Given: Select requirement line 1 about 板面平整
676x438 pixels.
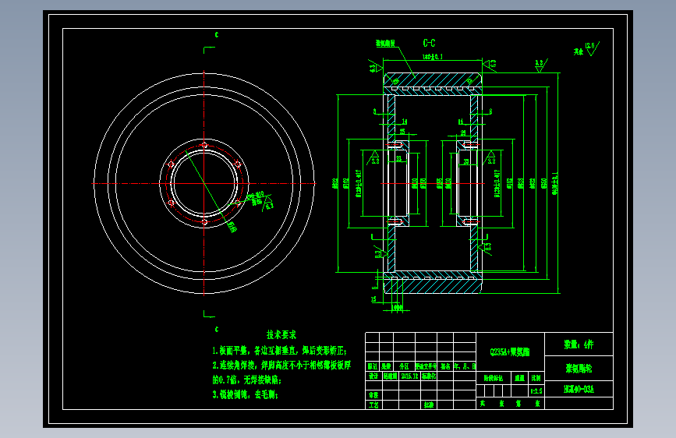Looking at the screenshot, I should 279,351.
